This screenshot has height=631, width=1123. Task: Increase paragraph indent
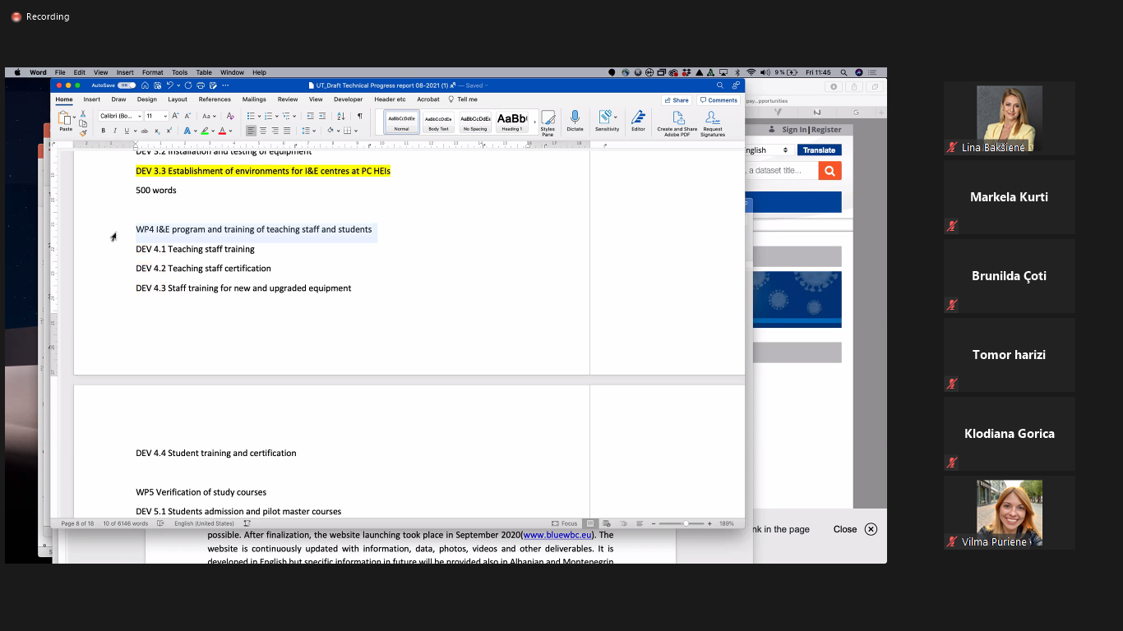322,116
